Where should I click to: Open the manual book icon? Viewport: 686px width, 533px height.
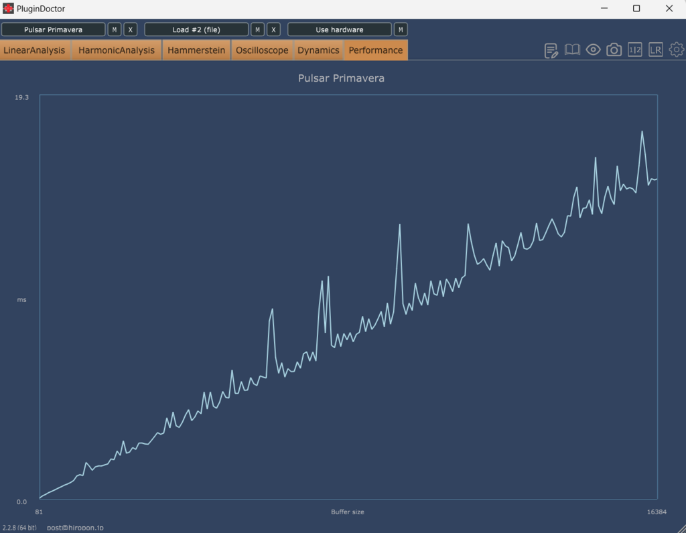coord(572,50)
